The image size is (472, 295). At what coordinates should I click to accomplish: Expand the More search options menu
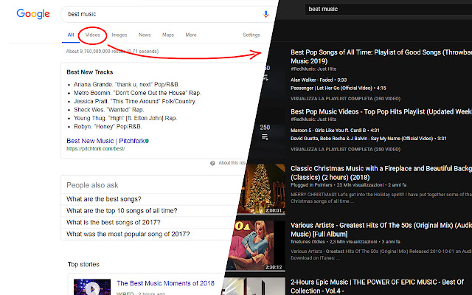pos(191,35)
